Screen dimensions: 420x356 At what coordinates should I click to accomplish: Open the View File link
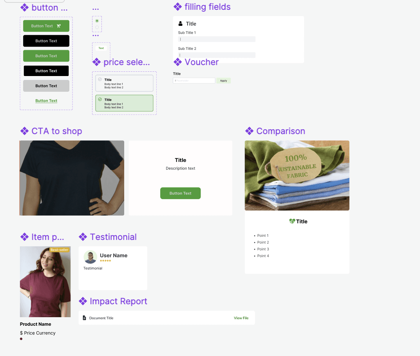click(x=241, y=318)
